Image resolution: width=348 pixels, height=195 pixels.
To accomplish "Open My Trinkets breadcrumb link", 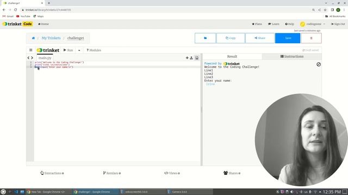I will [x=51, y=38].
